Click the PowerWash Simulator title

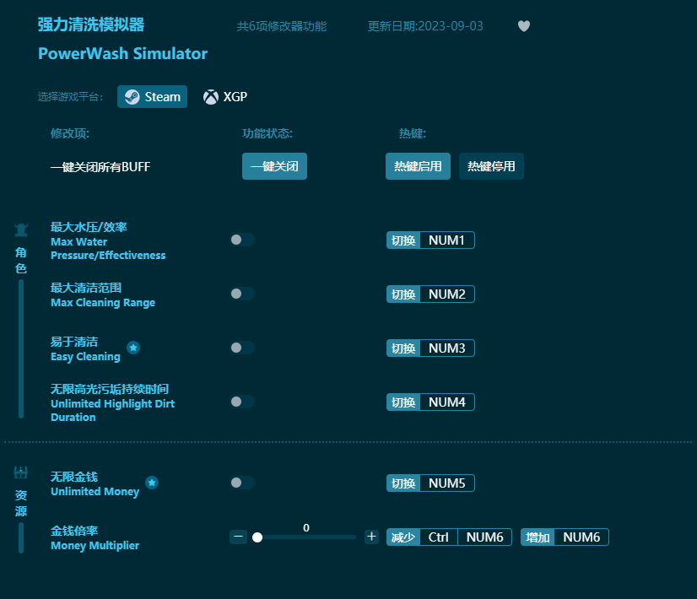[x=122, y=54]
